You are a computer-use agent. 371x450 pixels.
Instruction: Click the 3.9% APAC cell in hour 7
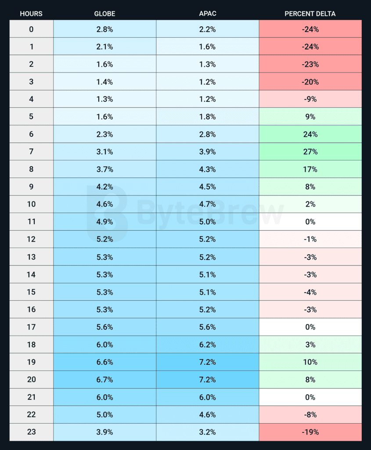pyautogui.click(x=207, y=152)
